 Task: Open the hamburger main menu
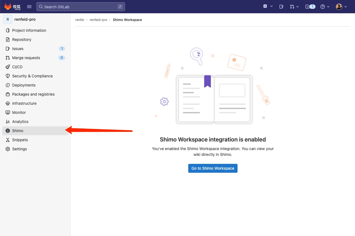tap(29, 7)
